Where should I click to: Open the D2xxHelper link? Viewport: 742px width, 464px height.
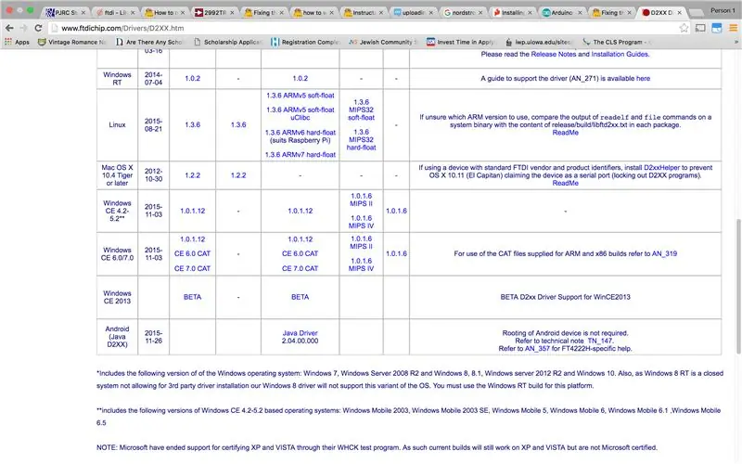tap(661, 167)
